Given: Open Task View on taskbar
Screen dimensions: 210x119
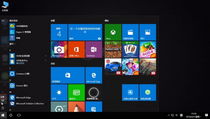Looking at the screenshot, I should pos(19,115).
